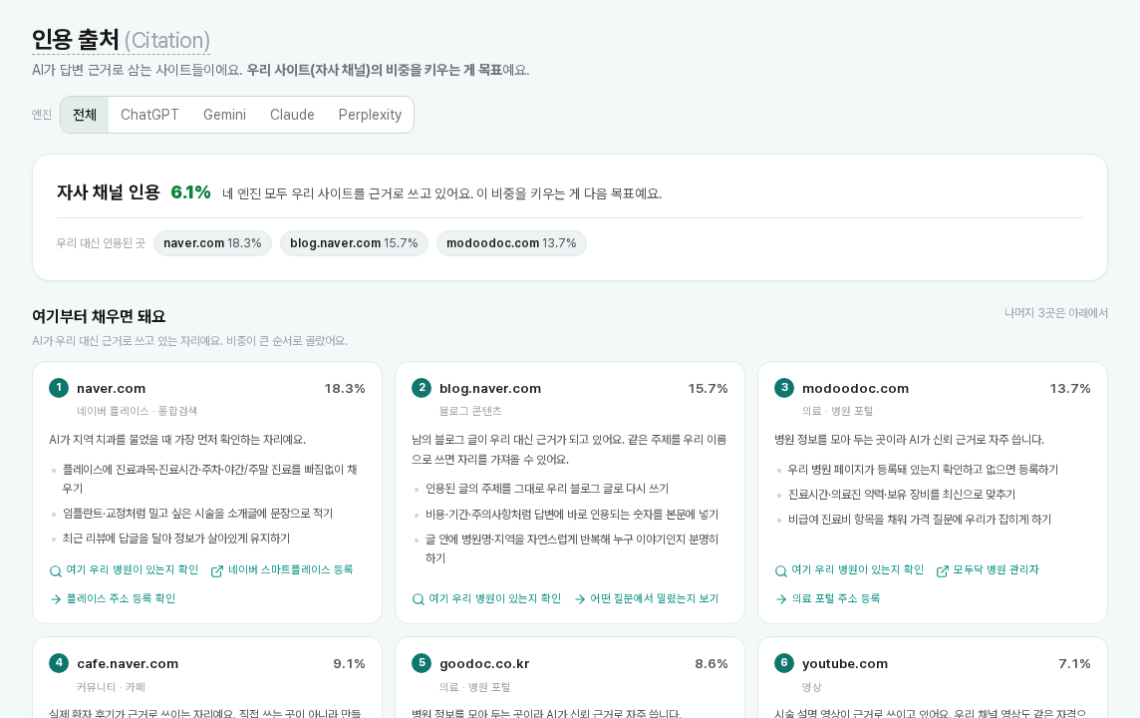Click the number 4 badge on the cafe.naver.com card

(59, 663)
